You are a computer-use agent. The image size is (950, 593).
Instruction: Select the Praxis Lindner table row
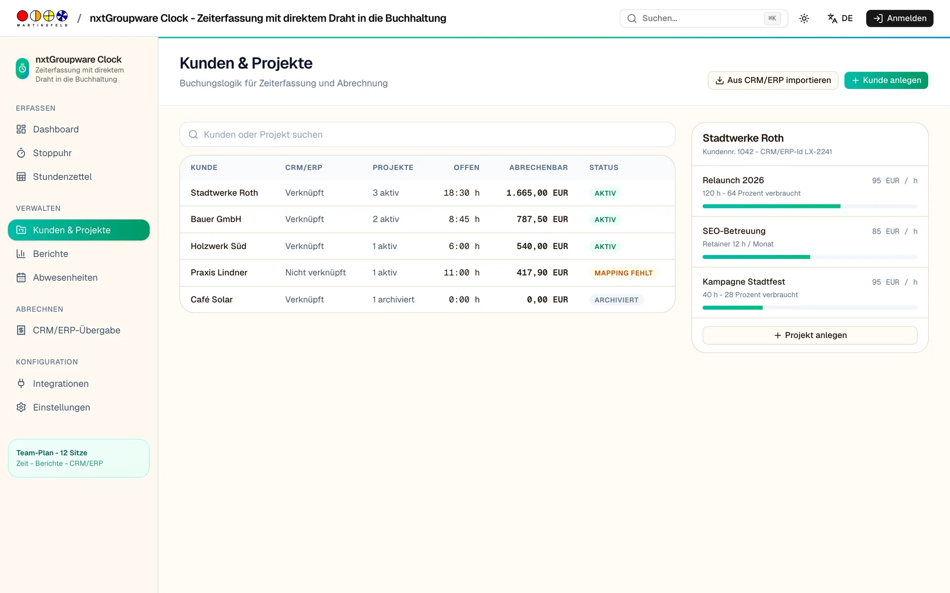point(427,273)
